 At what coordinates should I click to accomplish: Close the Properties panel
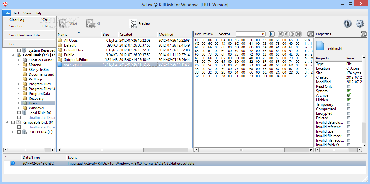[x=364, y=34]
